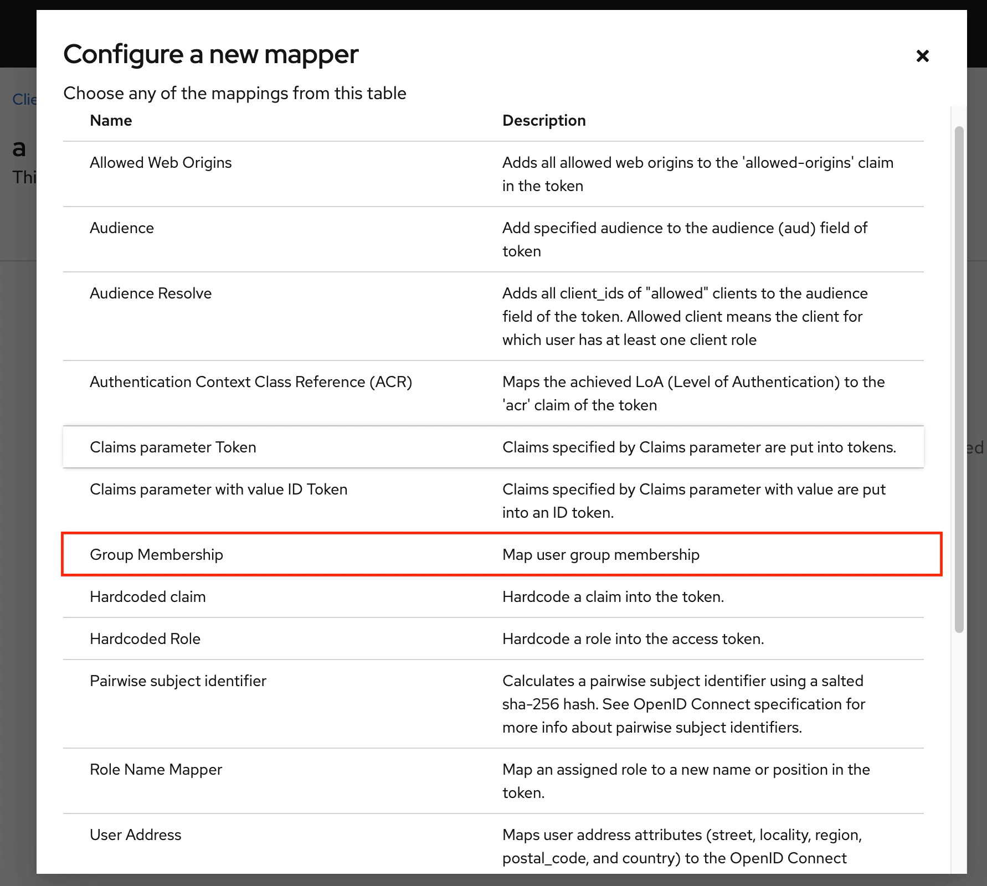The width and height of the screenshot is (987, 886).
Task: Click the Map user group membership description
Action: coord(601,554)
